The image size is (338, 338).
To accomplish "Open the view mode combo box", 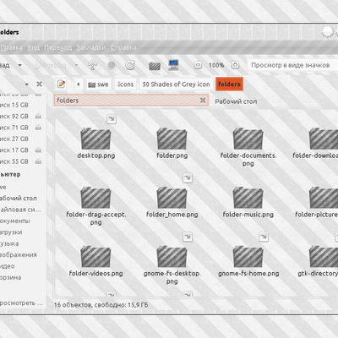I will [292, 65].
